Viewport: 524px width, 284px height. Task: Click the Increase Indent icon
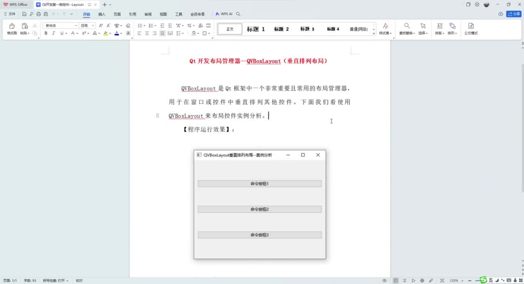click(170, 25)
